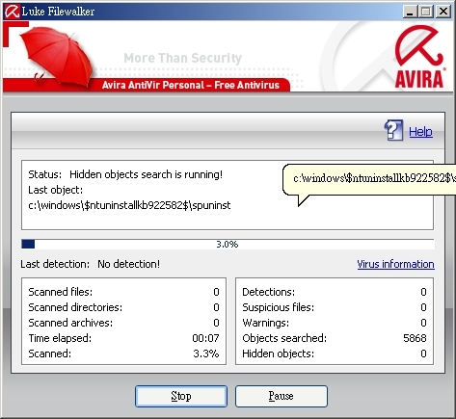Click Objects searched value 5868
This screenshot has height=419, width=456.
click(415, 338)
